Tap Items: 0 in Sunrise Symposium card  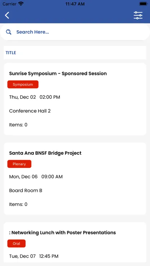coord(18,125)
